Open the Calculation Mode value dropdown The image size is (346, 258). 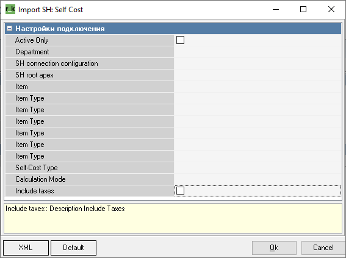pos(258,179)
